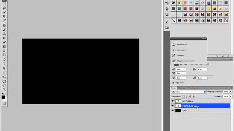Open the Paragraph panel options menu

tap(231, 59)
